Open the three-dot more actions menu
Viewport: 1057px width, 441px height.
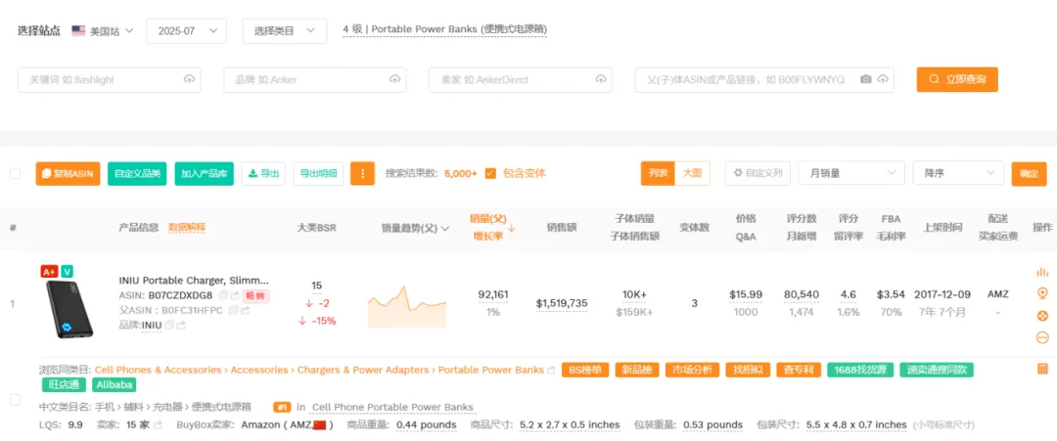[x=362, y=174]
